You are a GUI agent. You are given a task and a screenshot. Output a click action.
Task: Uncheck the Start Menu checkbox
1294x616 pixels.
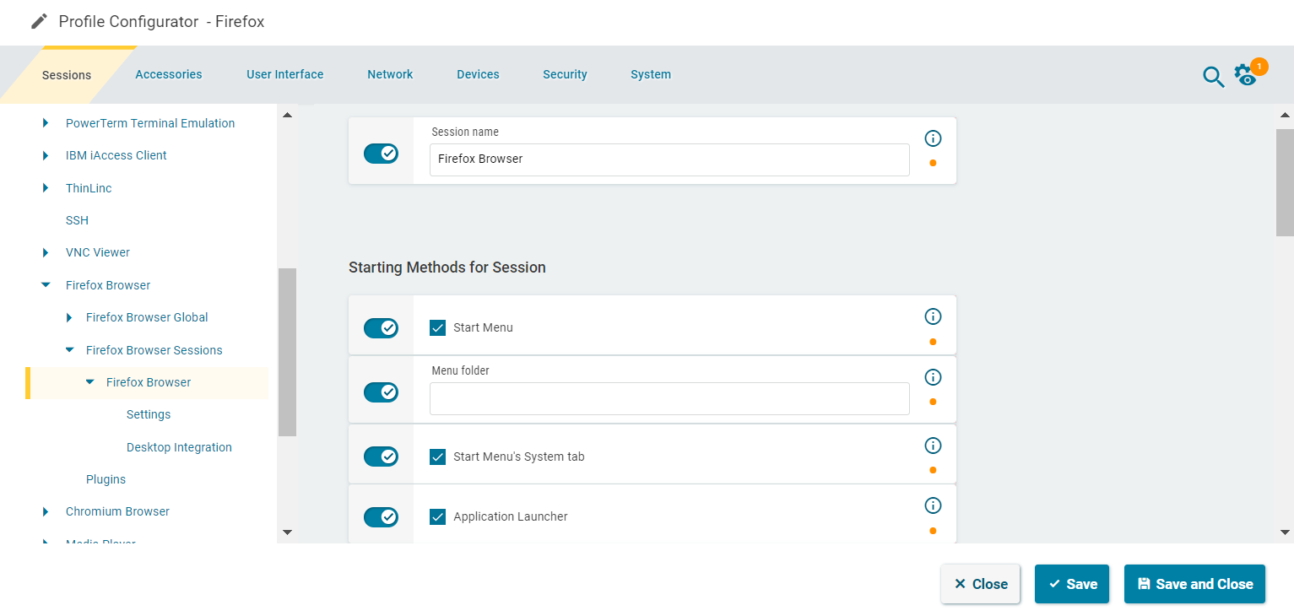pos(437,327)
